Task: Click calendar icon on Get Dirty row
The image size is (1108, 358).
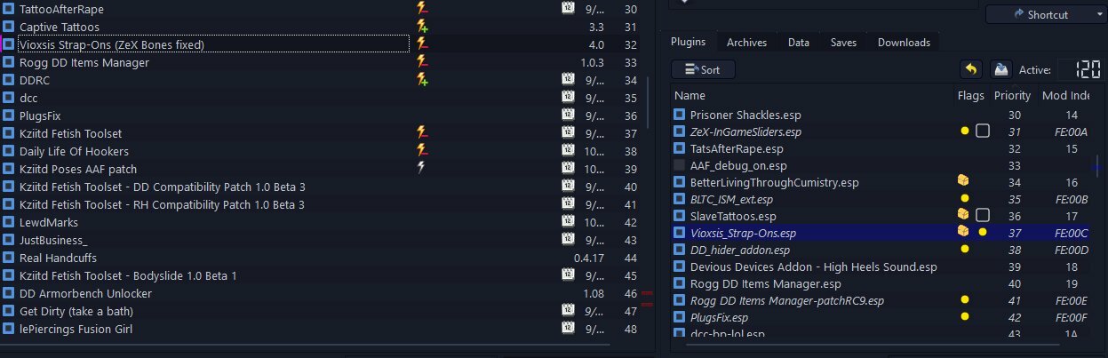Action: 568,311
